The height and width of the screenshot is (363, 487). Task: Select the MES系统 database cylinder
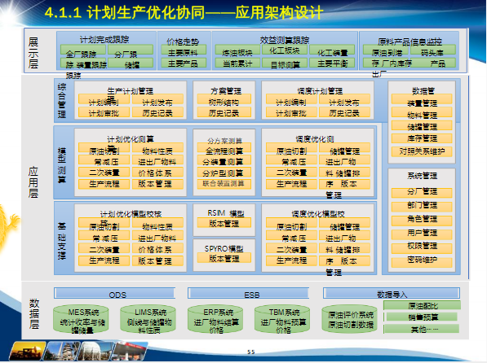[81, 319]
